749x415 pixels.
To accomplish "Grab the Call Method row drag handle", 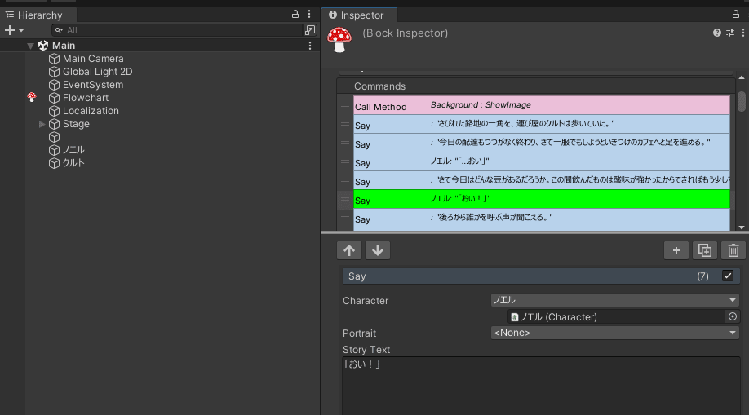I will [345, 105].
